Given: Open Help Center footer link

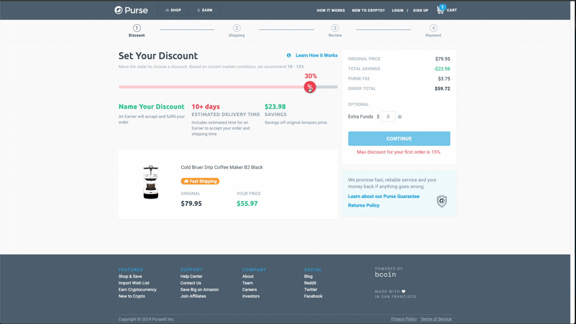Looking at the screenshot, I should pos(191,277).
